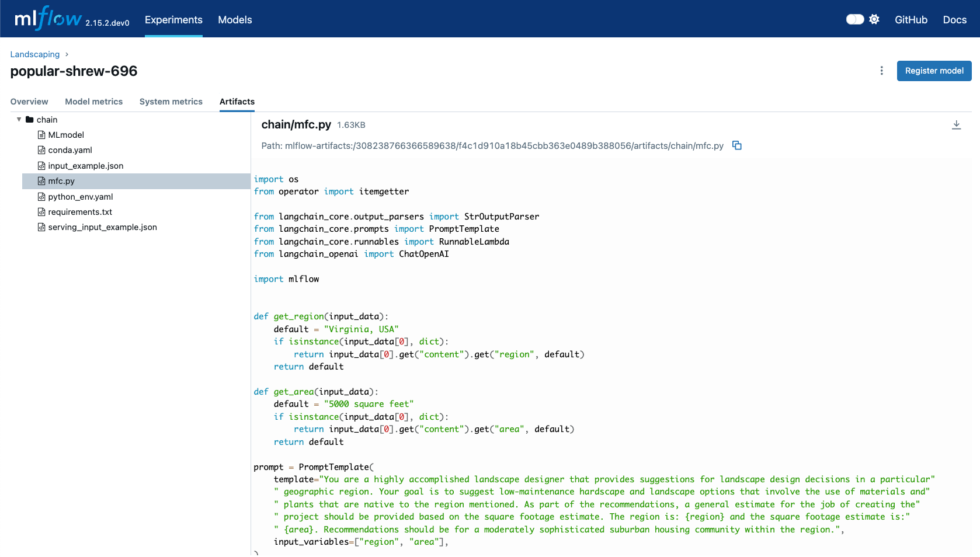Viewport: 980px width, 557px height.
Task: Select input_example.json in the artifact tree
Action: coord(85,166)
